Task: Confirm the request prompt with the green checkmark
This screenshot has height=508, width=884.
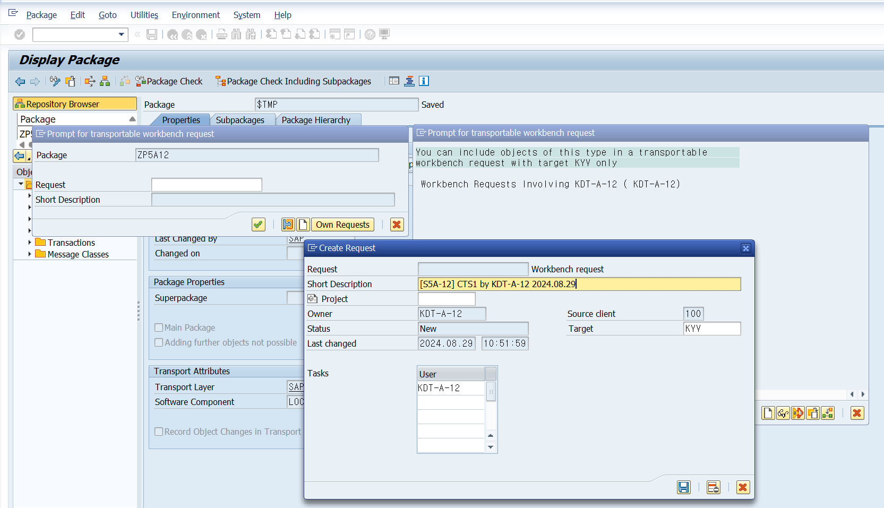Action: pos(259,225)
